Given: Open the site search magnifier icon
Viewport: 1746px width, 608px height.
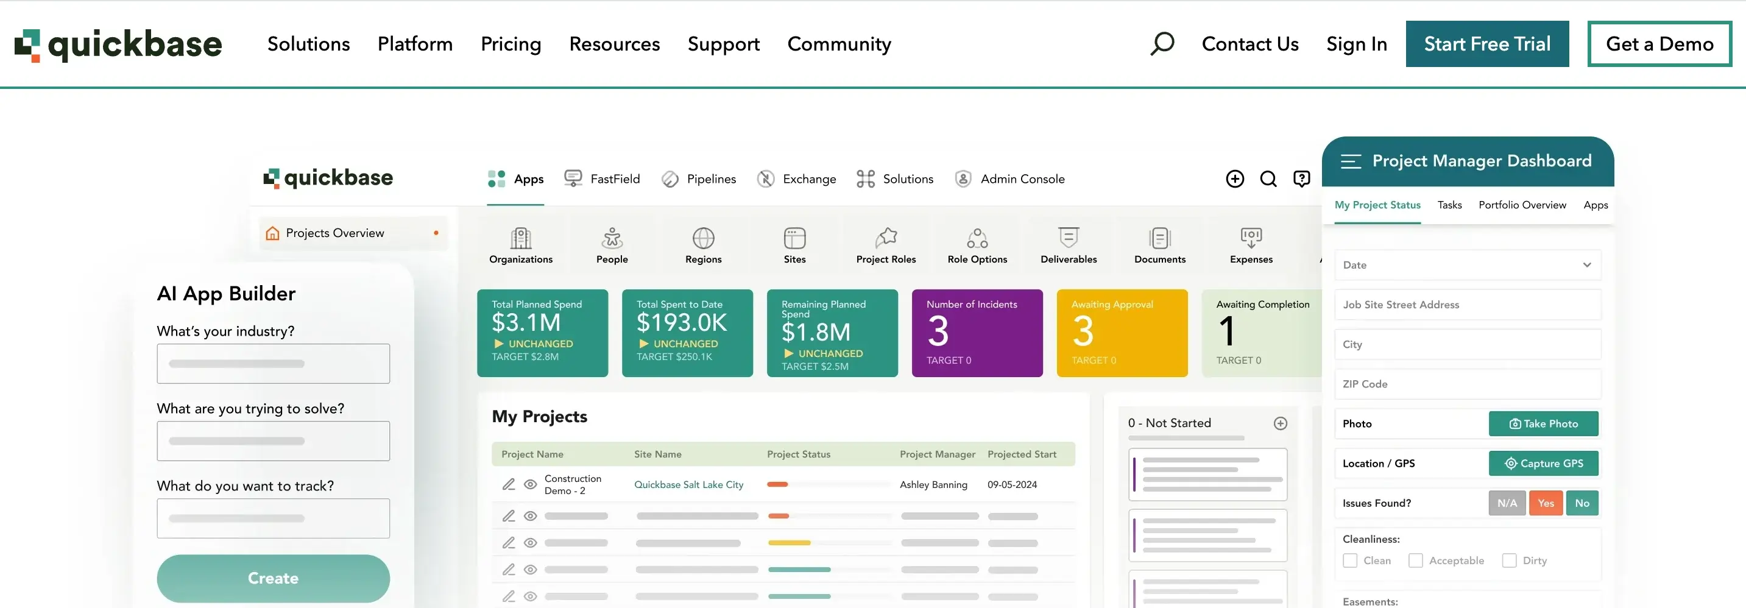Looking at the screenshot, I should [1162, 43].
